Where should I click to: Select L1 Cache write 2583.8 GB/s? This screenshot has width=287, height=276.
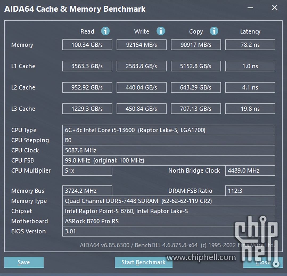tap(141, 66)
